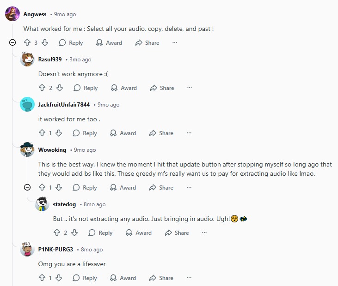Viewport: 338px width, 286px height.
Task: Reply to P1NK-PURG3's comment
Action: click(85, 278)
